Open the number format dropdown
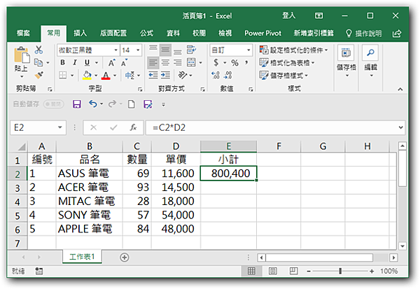This screenshot has width=420, height=289. pos(248,50)
